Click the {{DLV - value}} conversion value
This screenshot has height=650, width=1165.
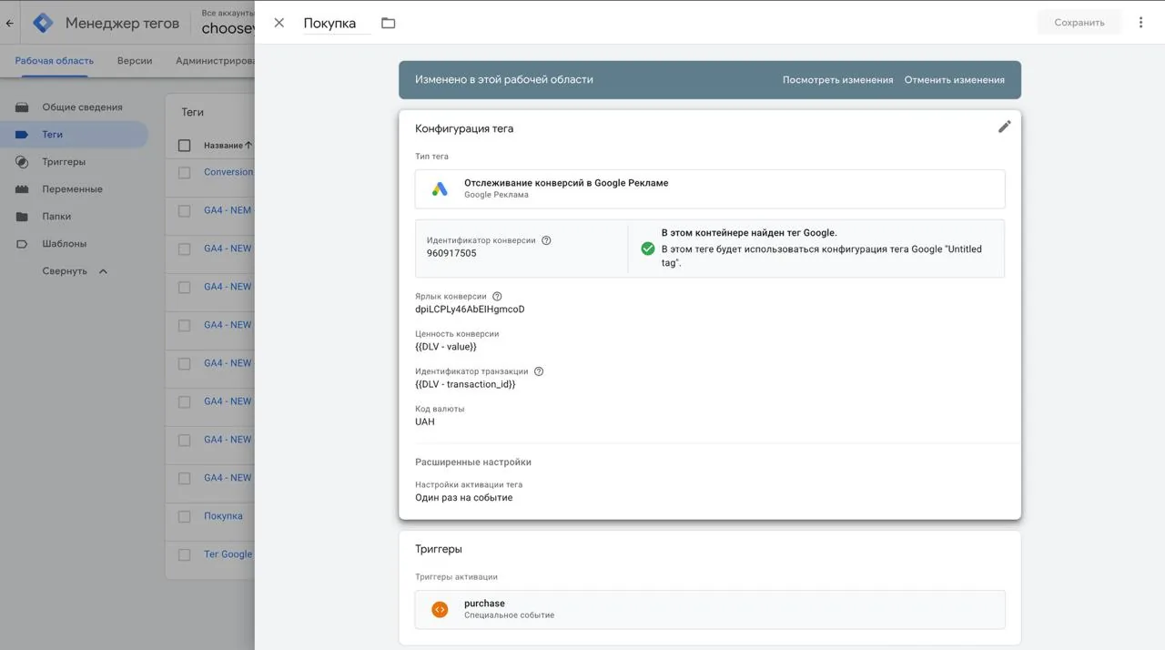click(x=446, y=347)
